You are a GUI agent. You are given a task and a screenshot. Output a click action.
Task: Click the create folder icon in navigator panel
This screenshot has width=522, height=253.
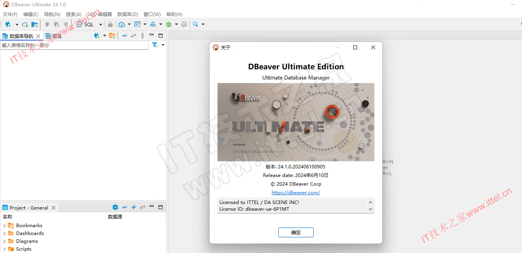(x=112, y=36)
